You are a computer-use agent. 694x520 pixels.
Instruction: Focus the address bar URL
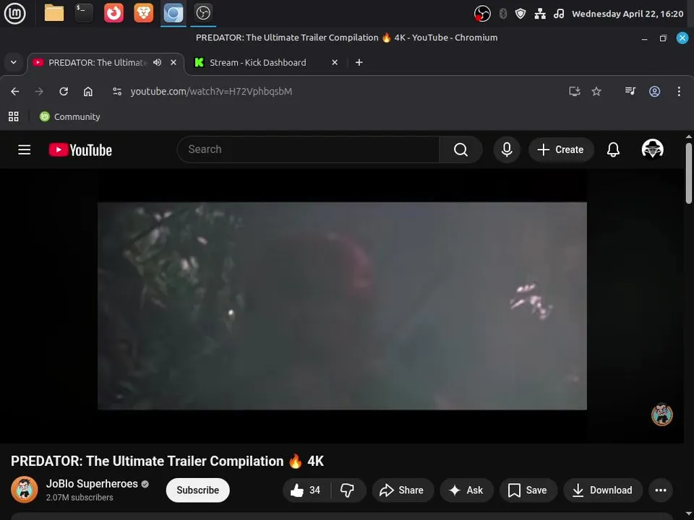point(211,92)
